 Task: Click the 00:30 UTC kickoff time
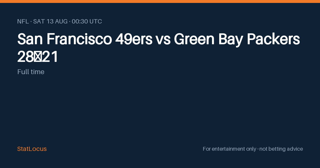(87, 22)
